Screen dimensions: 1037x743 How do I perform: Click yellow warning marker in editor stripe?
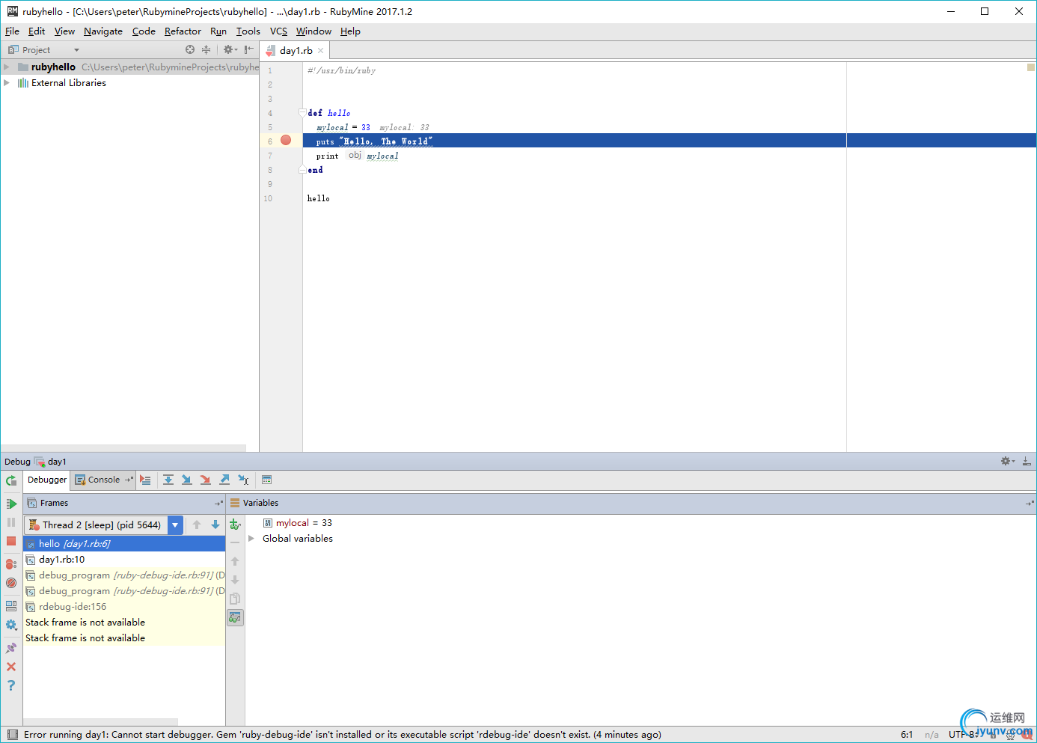(1031, 67)
